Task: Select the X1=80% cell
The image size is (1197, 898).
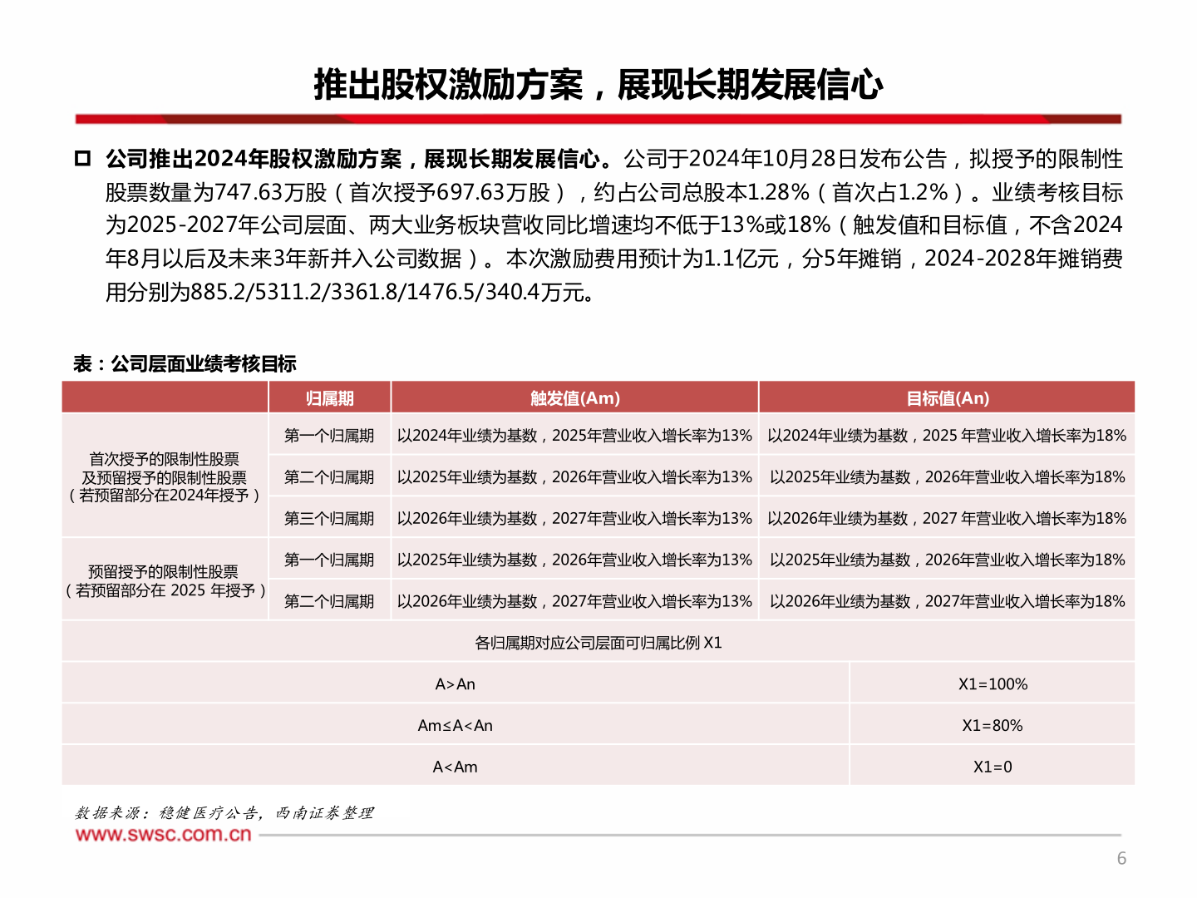Action: [993, 725]
